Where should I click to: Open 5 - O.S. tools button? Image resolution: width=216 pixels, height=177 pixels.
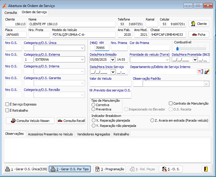(171, 169)
